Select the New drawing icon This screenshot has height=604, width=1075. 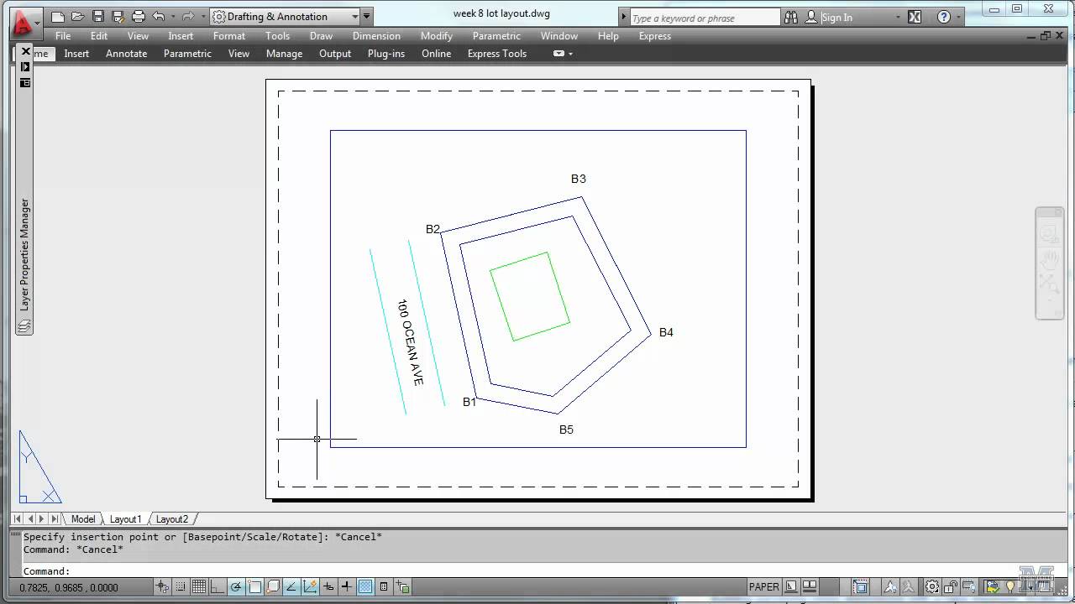pyautogui.click(x=57, y=16)
